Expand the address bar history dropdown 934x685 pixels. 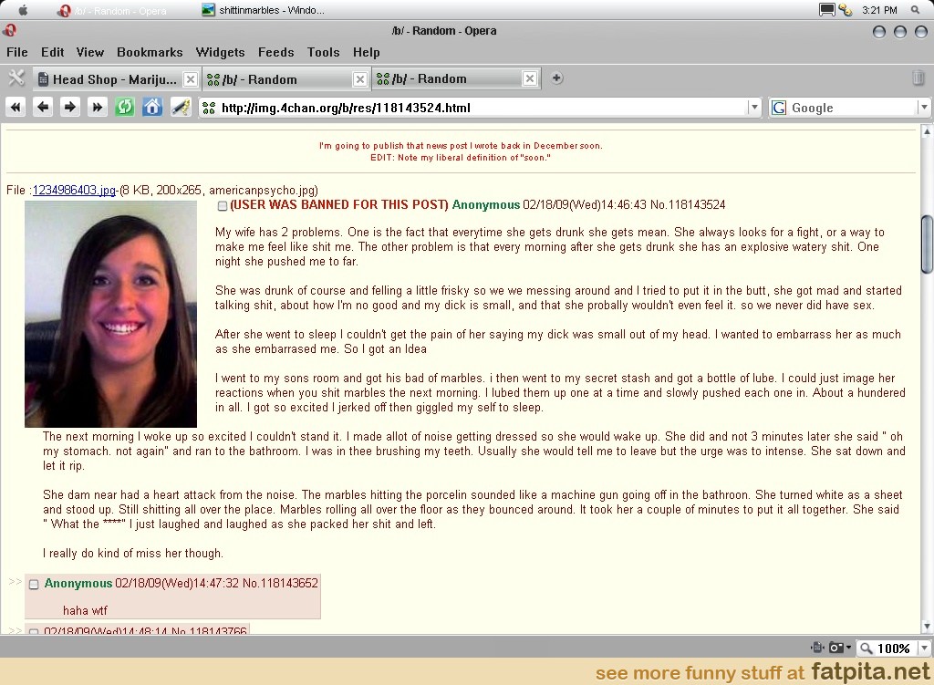[x=753, y=108]
